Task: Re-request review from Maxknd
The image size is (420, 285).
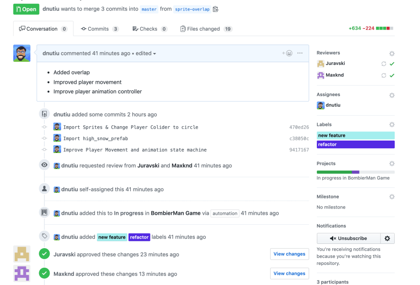Action: [x=384, y=76]
